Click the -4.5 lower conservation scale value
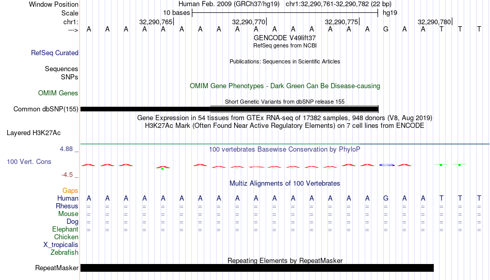This screenshot has width=490, height=280. tap(67, 175)
